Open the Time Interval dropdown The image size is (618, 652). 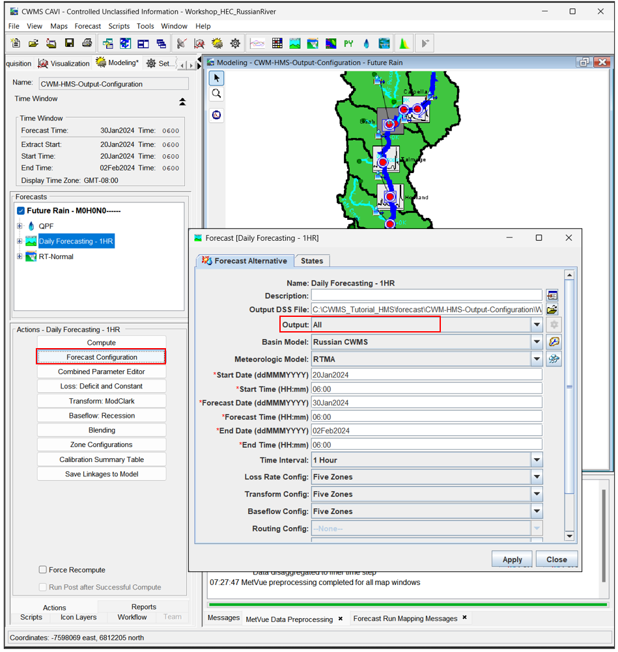coord(537,460)
